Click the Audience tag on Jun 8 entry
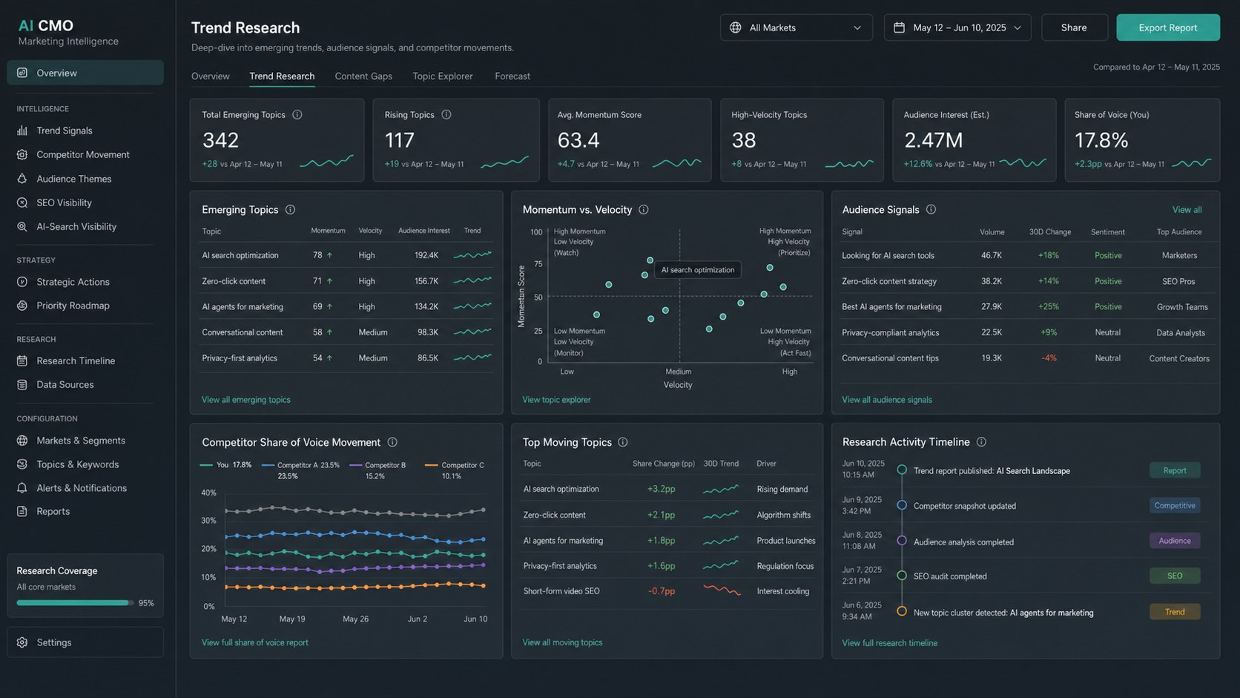Screen dimensions: 1240x698 tap(1175, 541)
